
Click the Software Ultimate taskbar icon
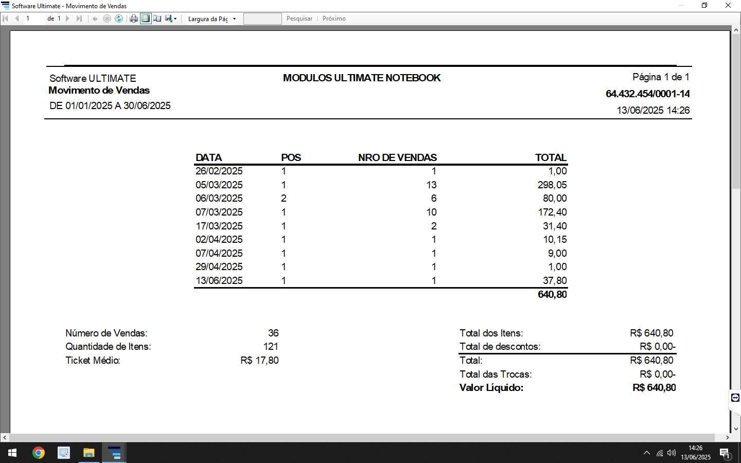point(114,453)
